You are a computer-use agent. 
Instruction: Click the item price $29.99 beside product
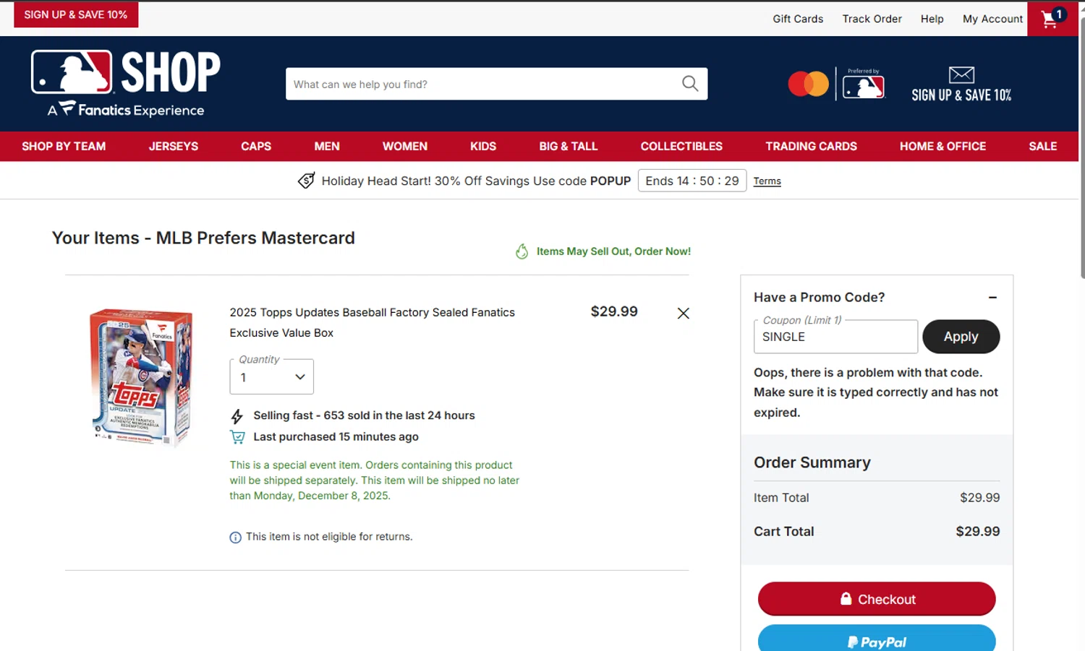tap(614, 311)
